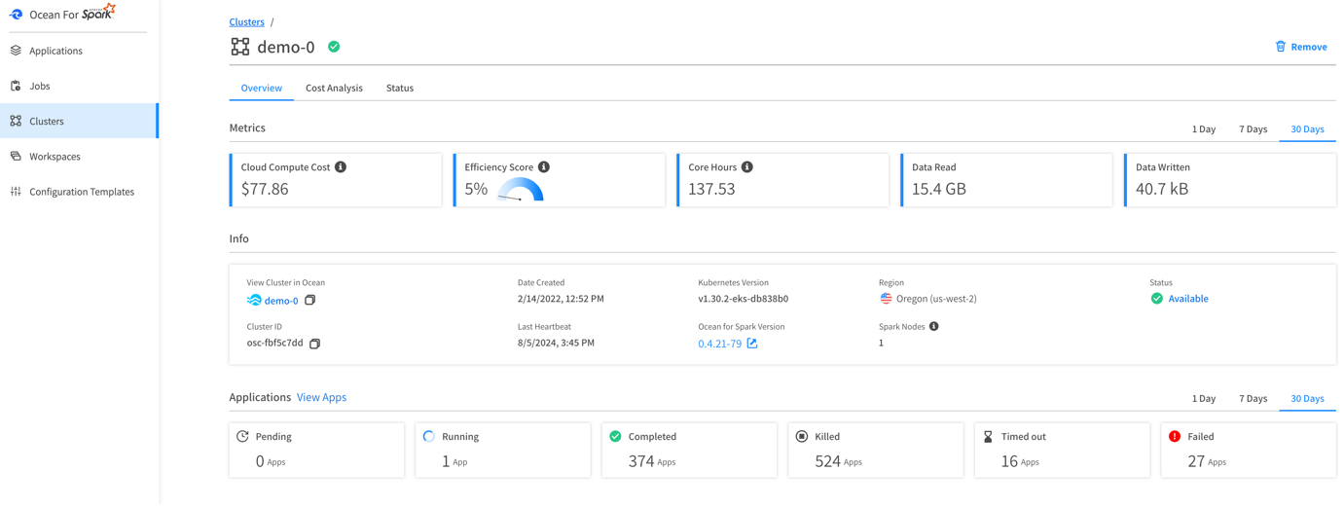Click the Cloud Compute Cost info icon
This screenshot has width=1344, height=508.
[x=341, y=167]
